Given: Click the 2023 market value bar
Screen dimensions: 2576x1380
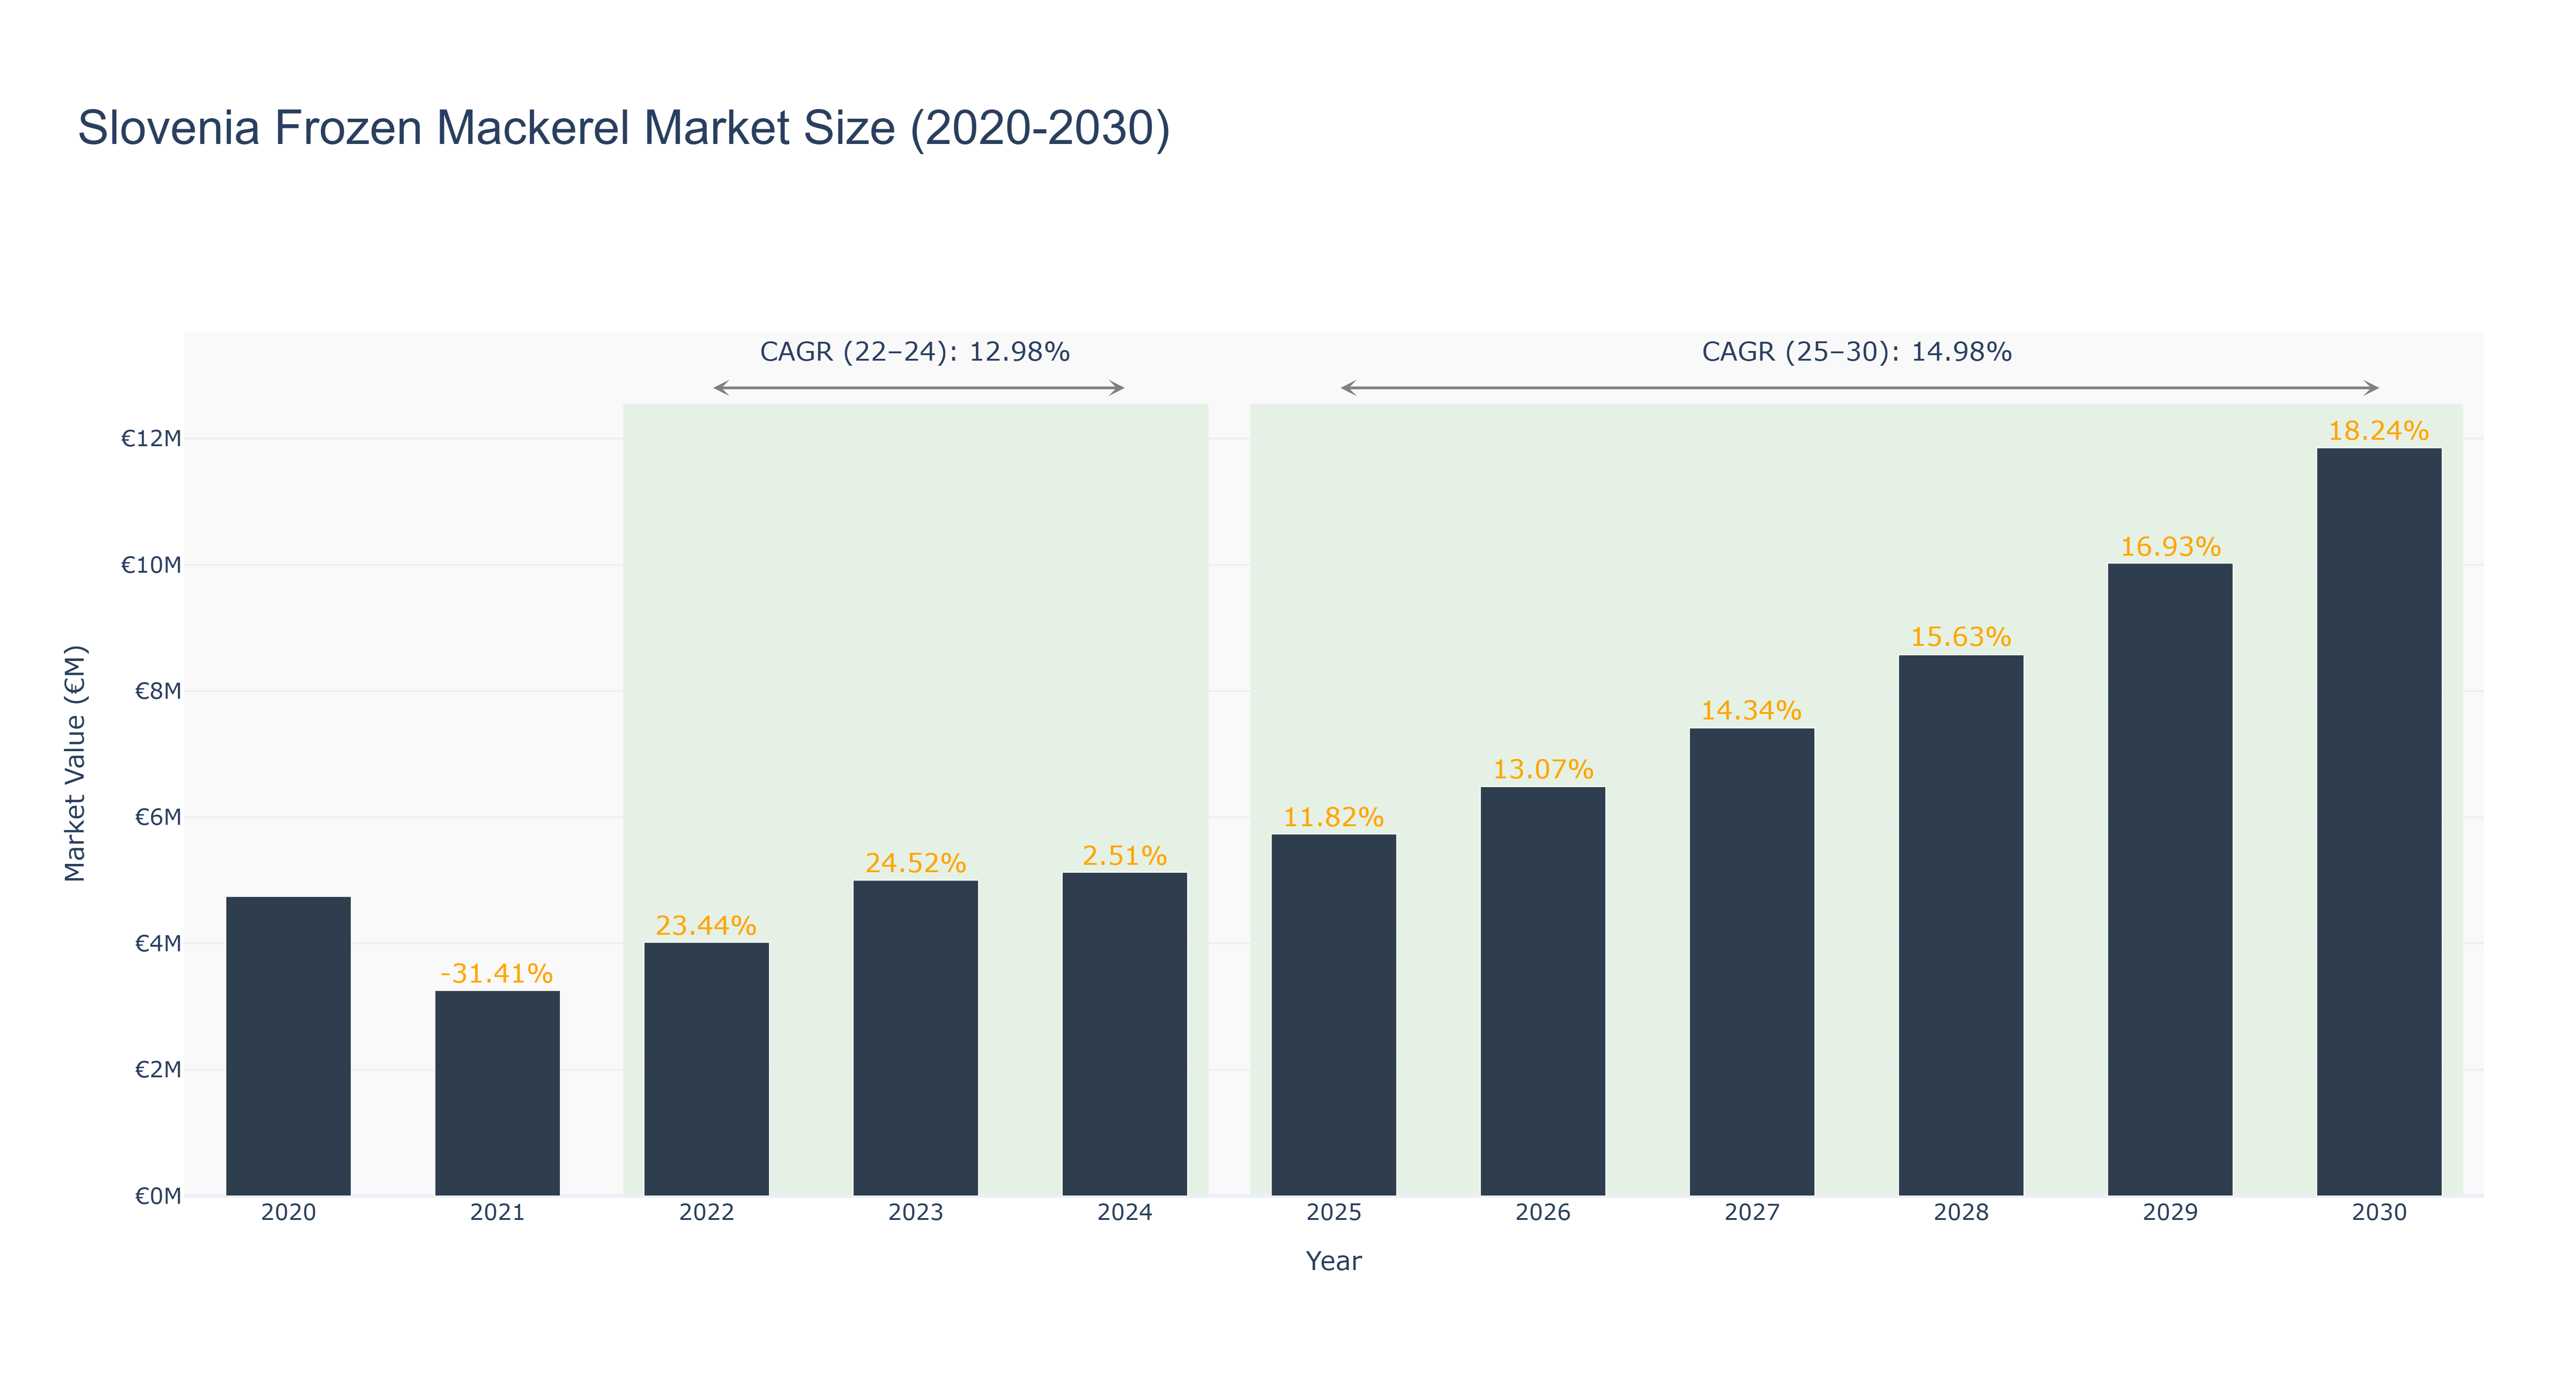Looking at the screenshot, I should (916, 1038).
